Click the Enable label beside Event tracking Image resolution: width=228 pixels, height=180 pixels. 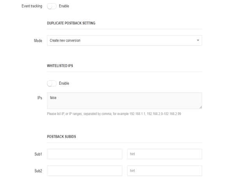tap(64, 6)
